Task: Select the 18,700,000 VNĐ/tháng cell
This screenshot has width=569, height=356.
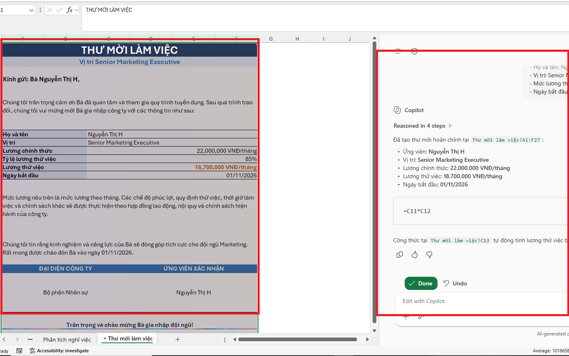Action: pos(172,167)
